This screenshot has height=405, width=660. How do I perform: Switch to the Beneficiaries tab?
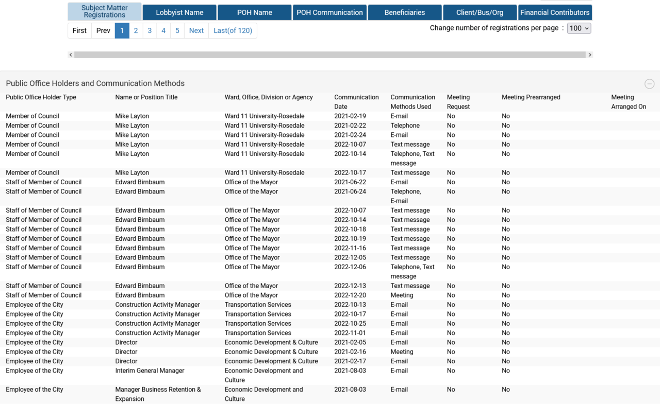coord(405,12)
